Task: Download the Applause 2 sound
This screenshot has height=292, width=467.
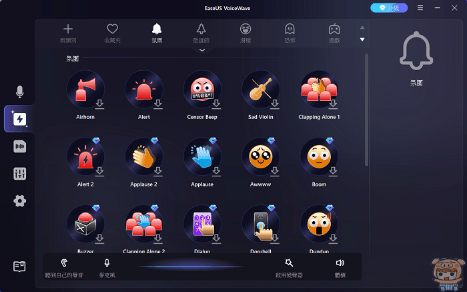Action: 158,172
